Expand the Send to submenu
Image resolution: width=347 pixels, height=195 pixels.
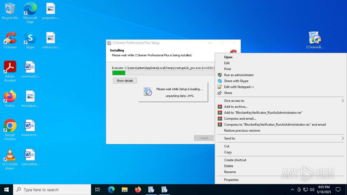tap(281, 138)
